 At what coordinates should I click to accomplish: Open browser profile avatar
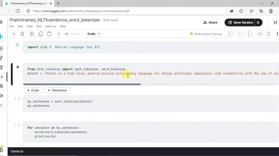coord(271,11)
